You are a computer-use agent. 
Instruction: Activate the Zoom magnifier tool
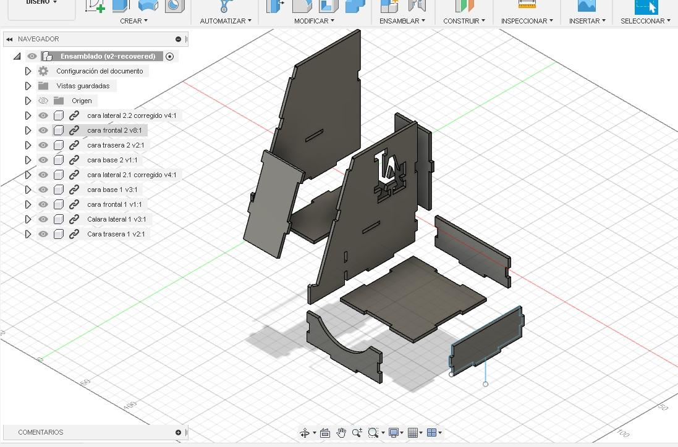tap(357, 433)
